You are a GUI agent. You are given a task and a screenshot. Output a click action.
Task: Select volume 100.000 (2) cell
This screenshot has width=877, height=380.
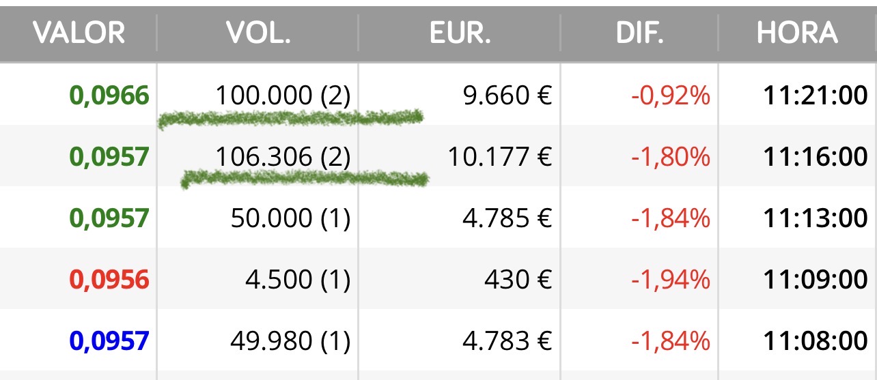(283, 96)
